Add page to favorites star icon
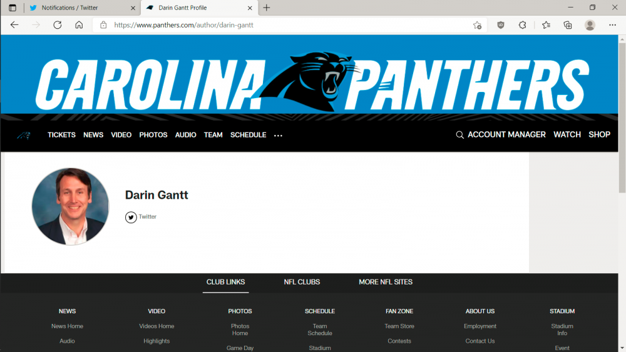The image size is (626, 352). tap(477, 25)
